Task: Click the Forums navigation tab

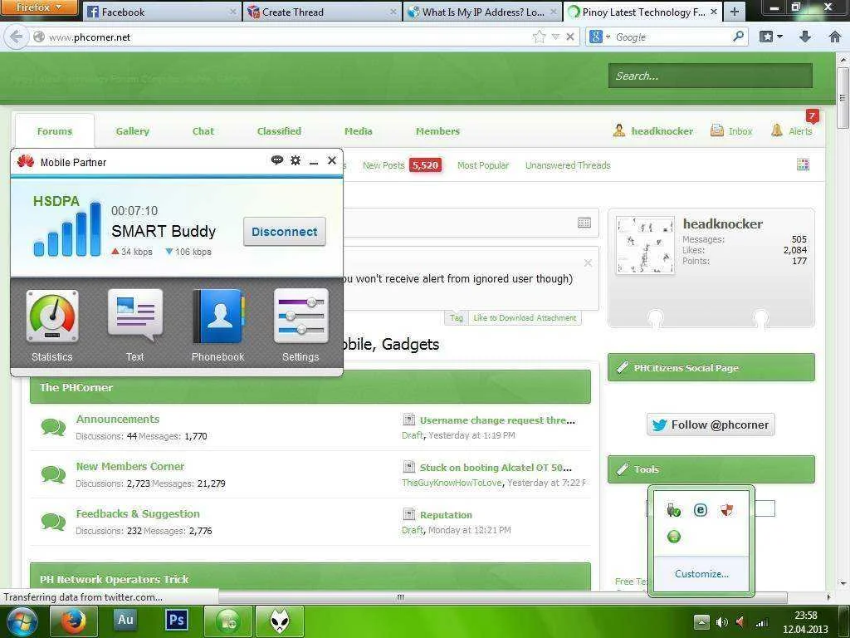Action: (55, 130)
